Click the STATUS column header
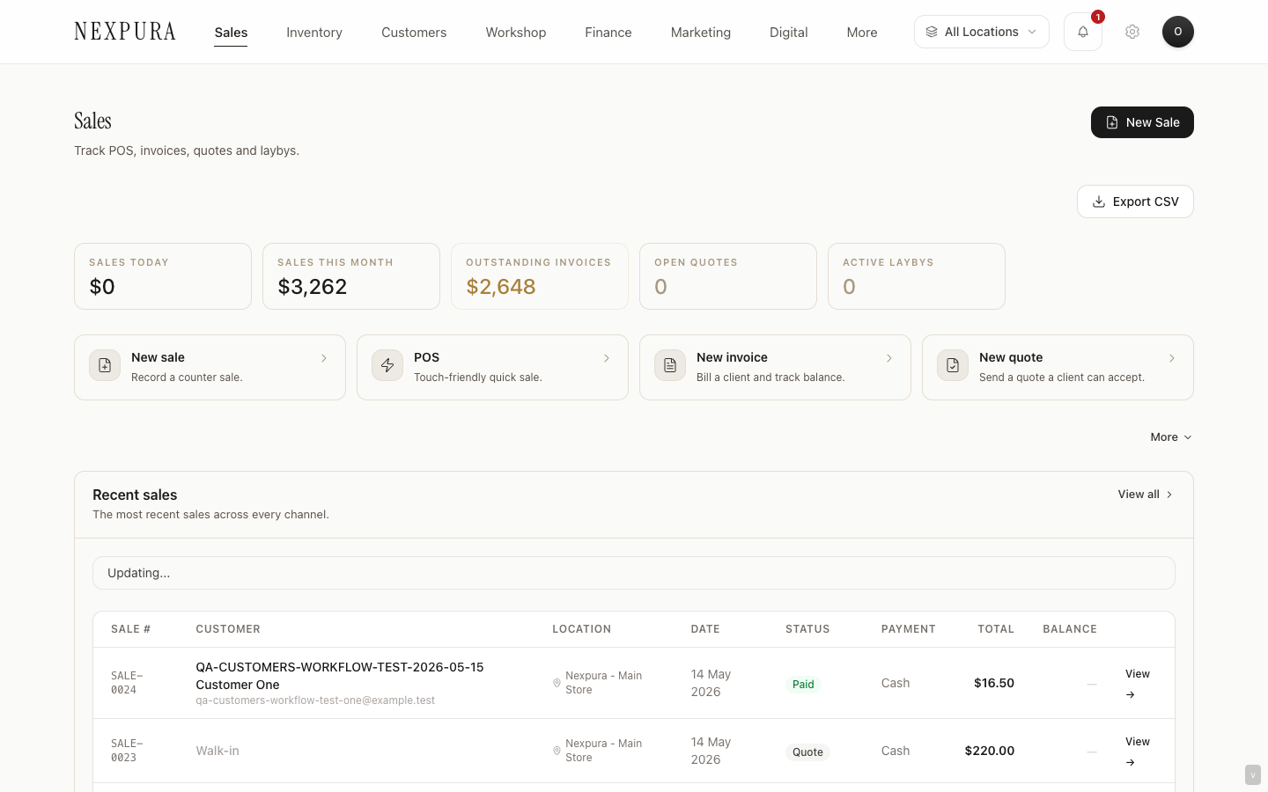The image size is (1268, 792). pos(807,629)
